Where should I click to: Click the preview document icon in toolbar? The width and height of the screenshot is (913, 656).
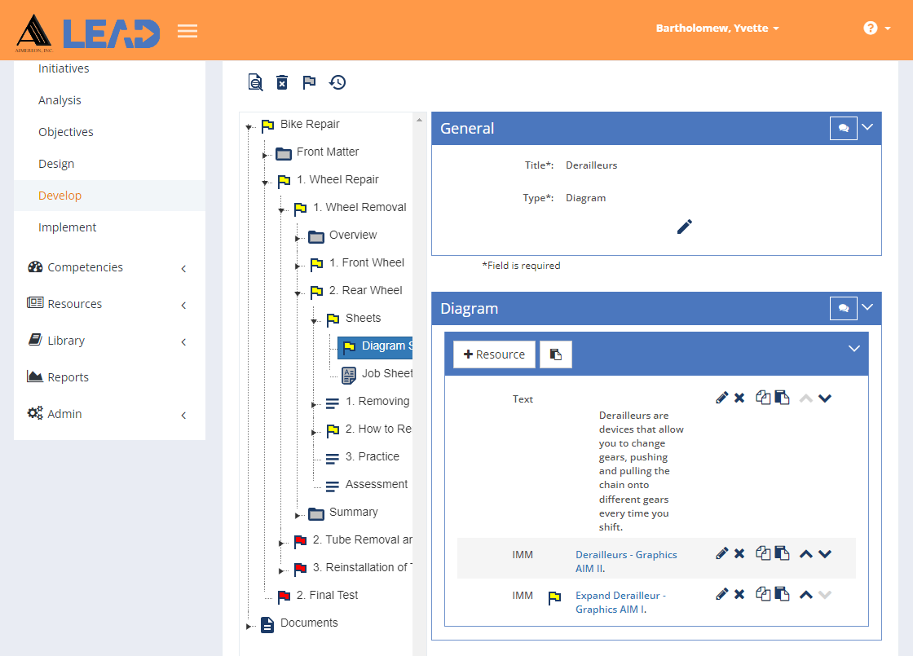tap(255, 82)
